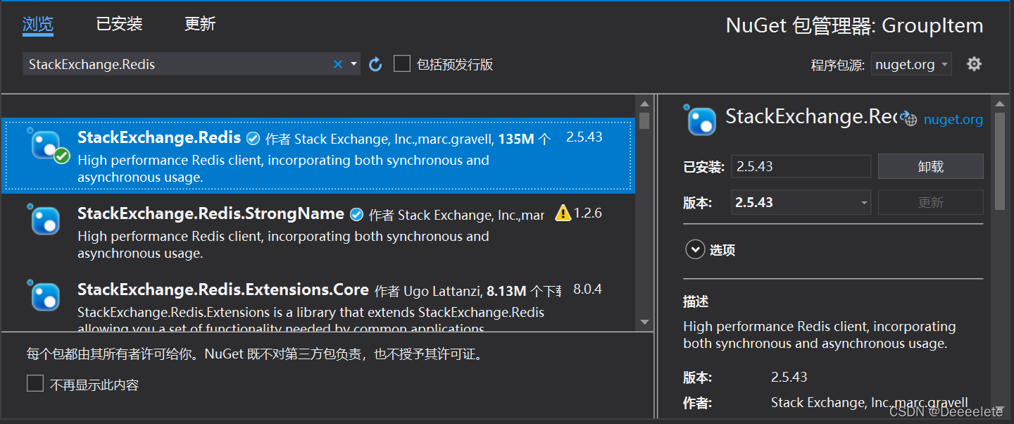Open the nuget.org link in details

(x=953, y=119)
